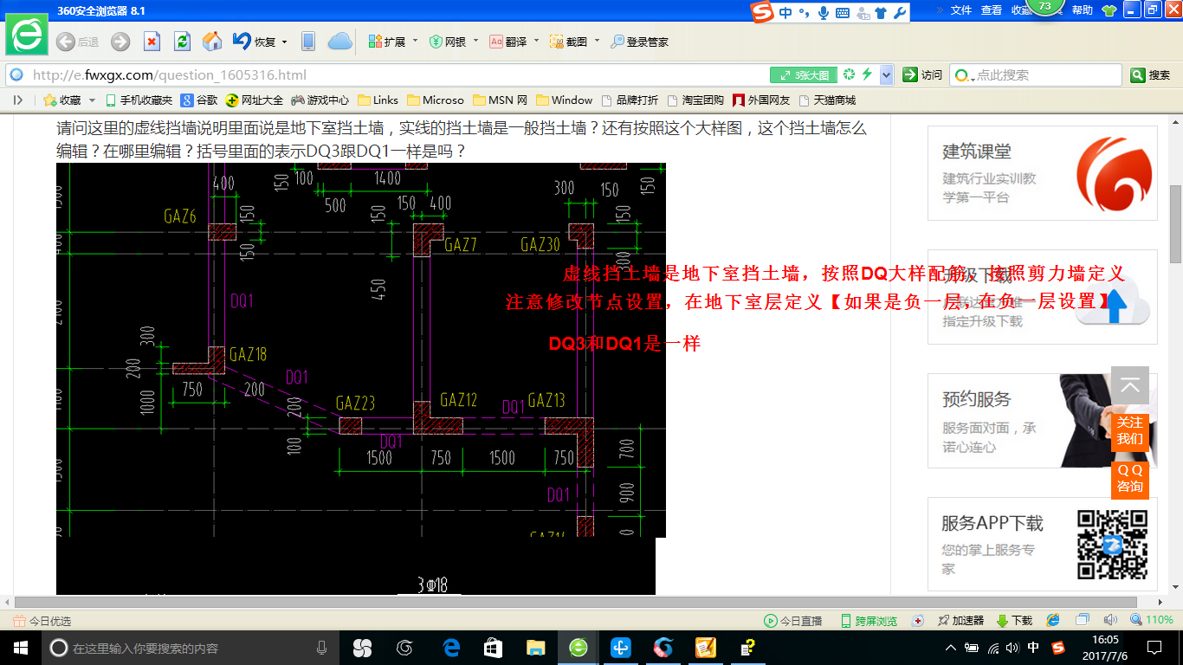Image resolution: width=1183 pixels, height=665 pixels.
Task: Click the 截图 screenshot button
Action: pyautogui.click(x=569, y=42)
